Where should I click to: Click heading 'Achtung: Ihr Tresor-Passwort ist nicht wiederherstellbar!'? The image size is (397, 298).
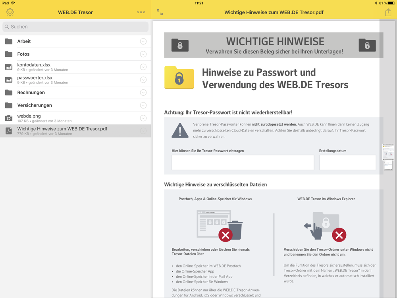coord(228,112)
